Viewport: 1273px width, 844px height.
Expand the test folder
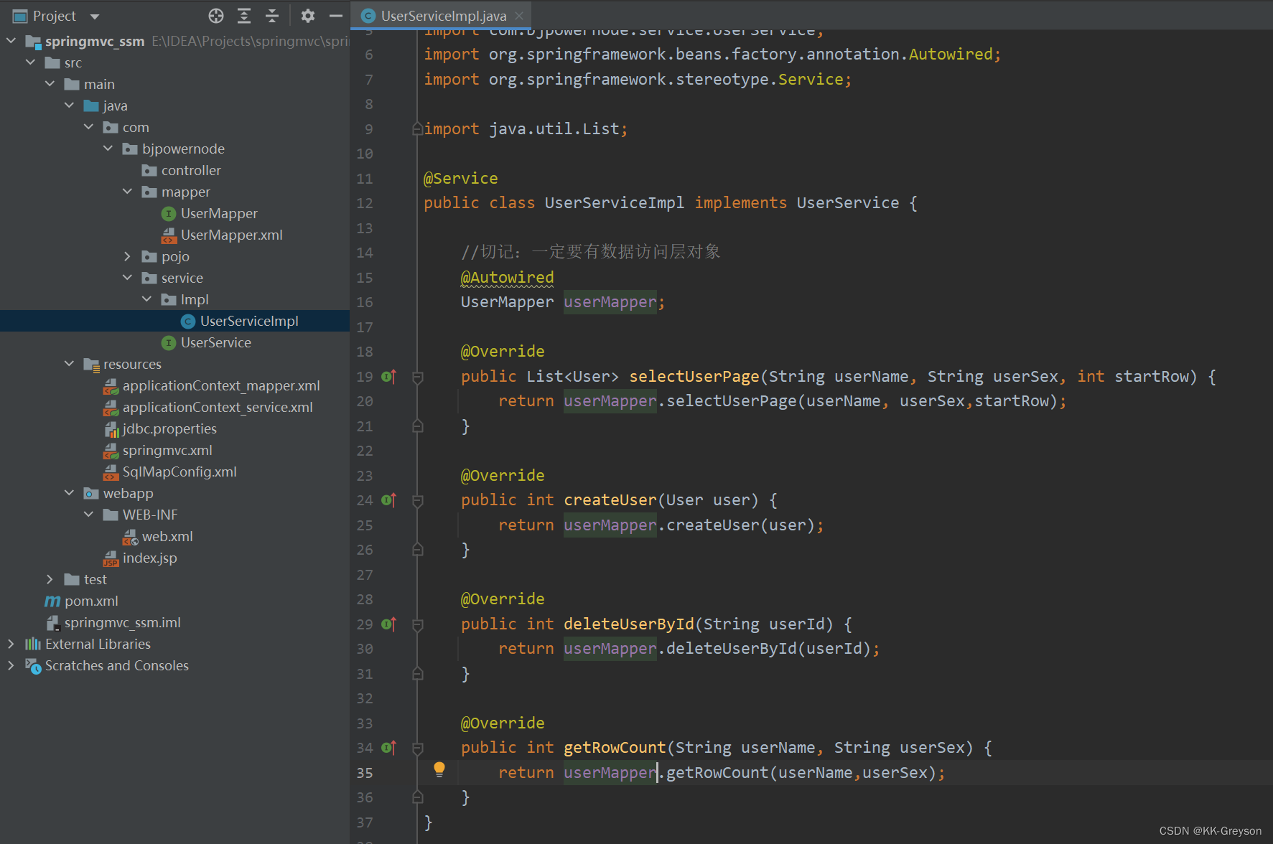tap(50, 579)
